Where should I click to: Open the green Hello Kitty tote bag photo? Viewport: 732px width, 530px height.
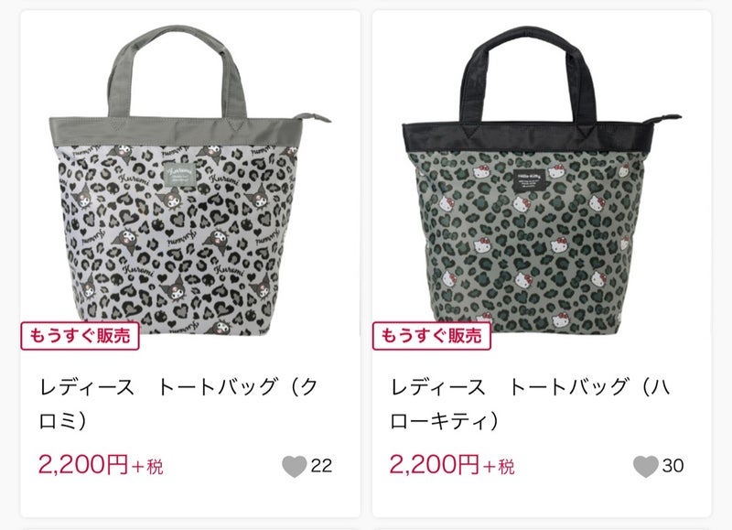pyautogui.click(x=542, y=180)
